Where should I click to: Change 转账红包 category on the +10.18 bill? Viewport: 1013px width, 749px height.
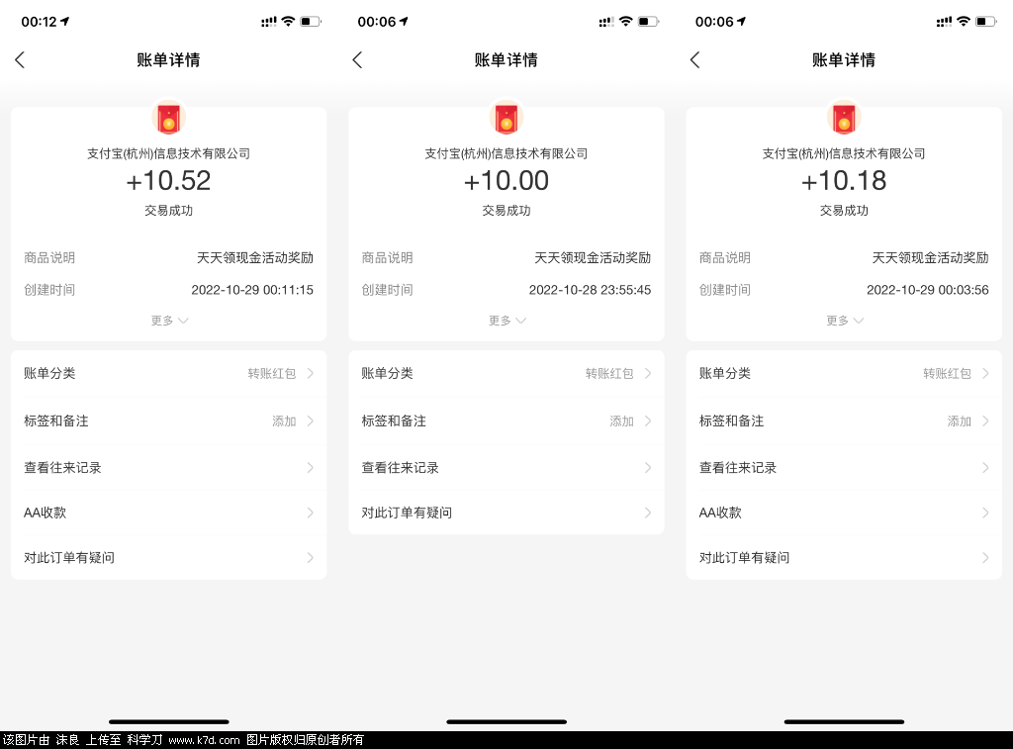(x=947, y=374)
